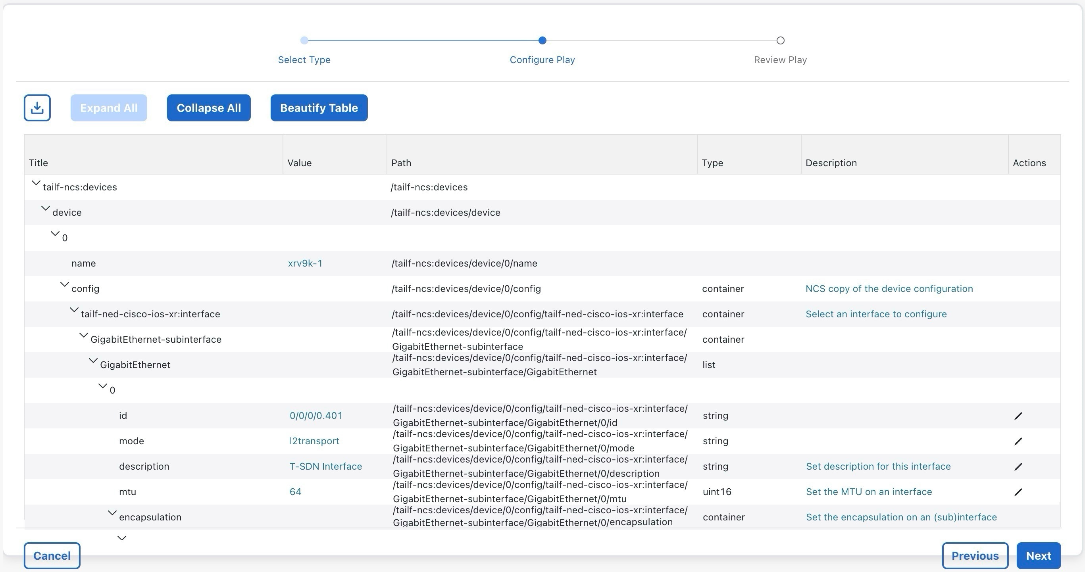Viewport: 1085px width, 572px height.
Task: Collapse the tailf-ncs:devices tree node
Action: point(36,183)
